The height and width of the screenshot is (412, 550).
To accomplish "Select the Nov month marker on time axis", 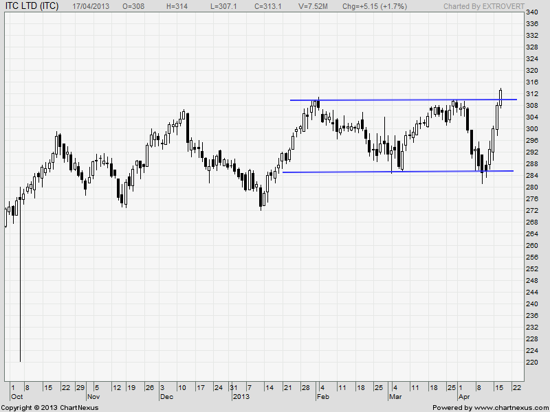I will click(93, 397).
